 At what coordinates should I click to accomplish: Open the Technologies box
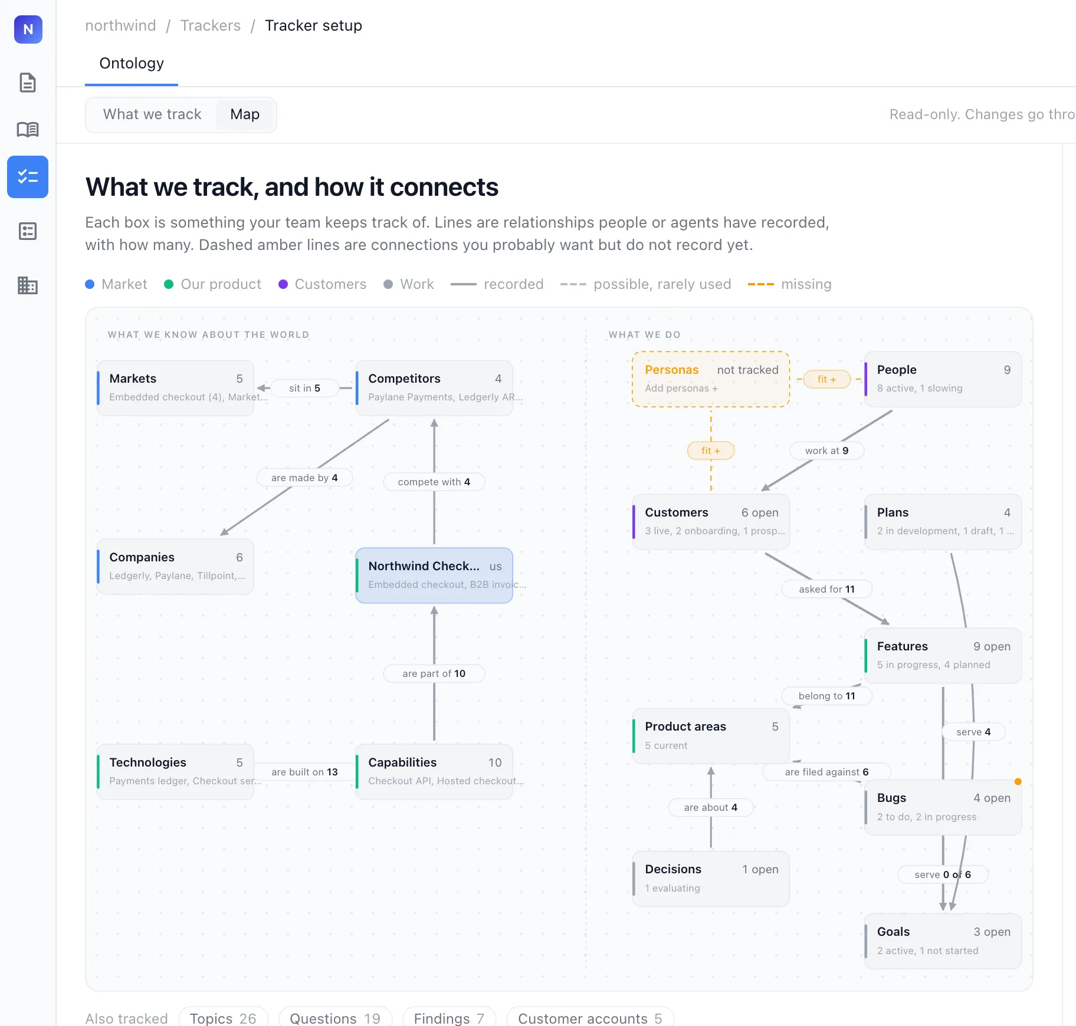pos(176,772)
